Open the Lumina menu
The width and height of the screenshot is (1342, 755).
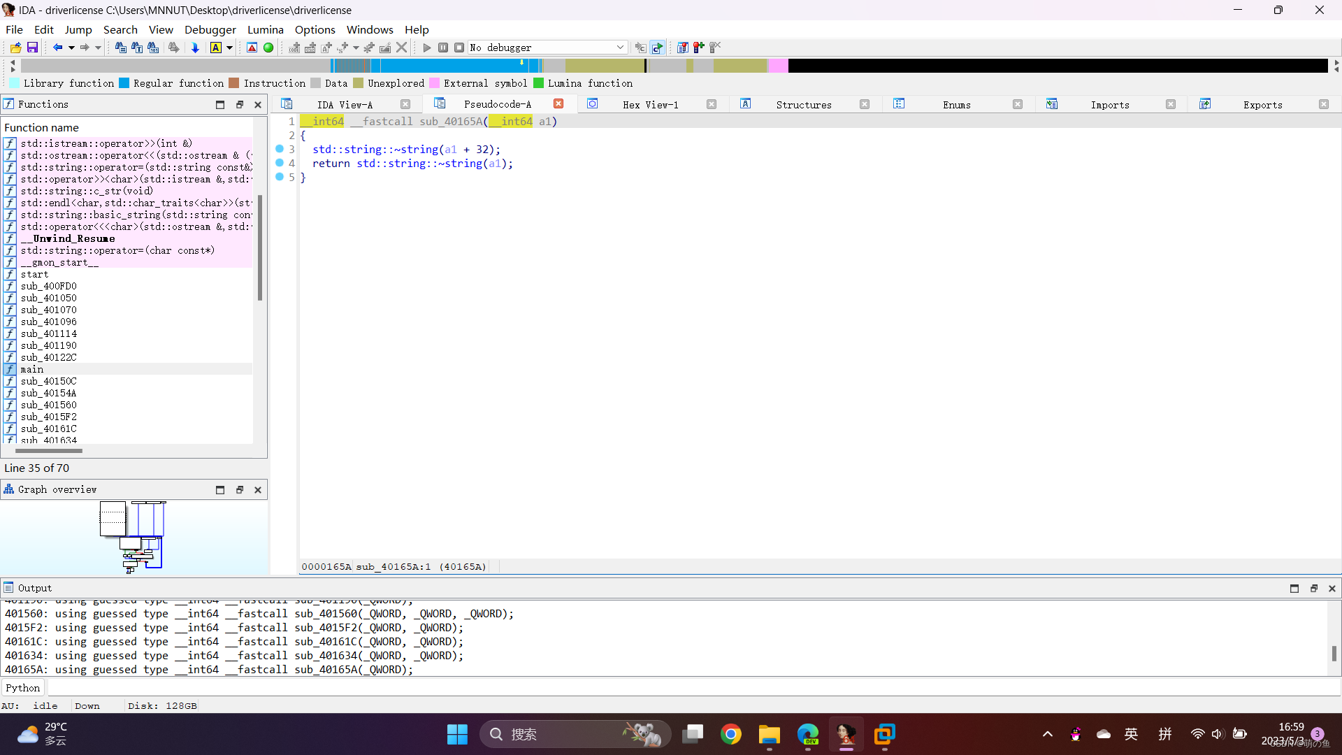coord(265,29)
